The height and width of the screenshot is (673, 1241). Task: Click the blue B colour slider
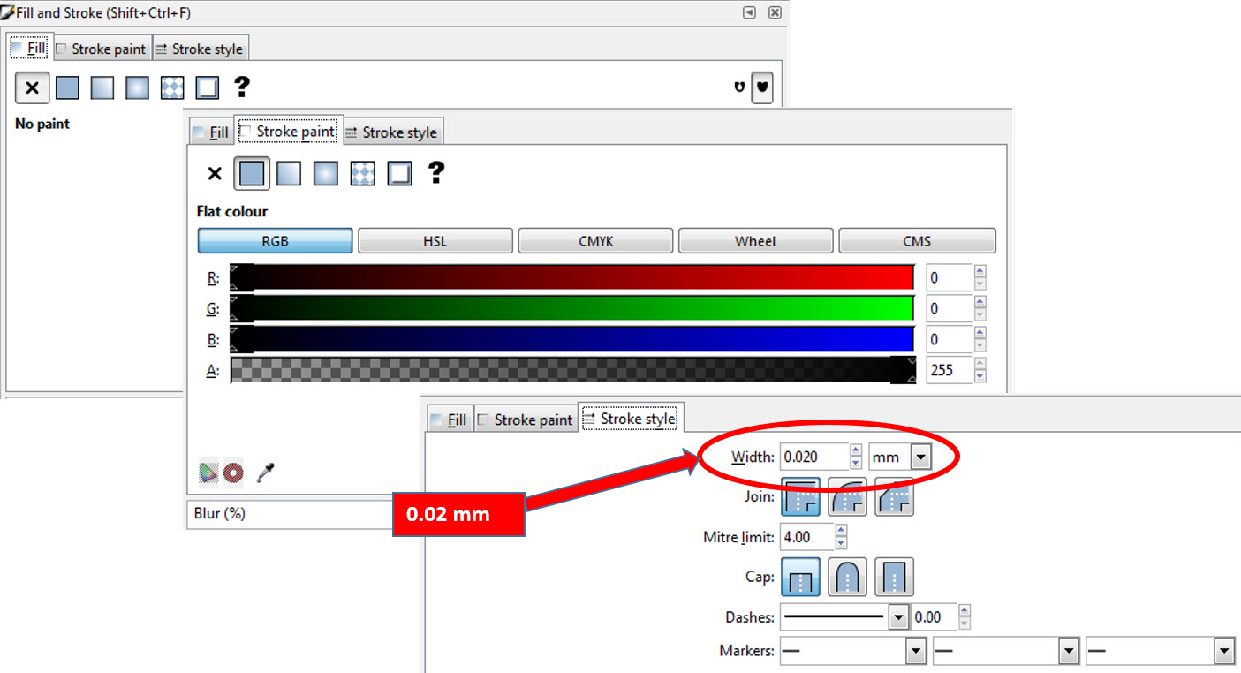[x=571, y=339]
